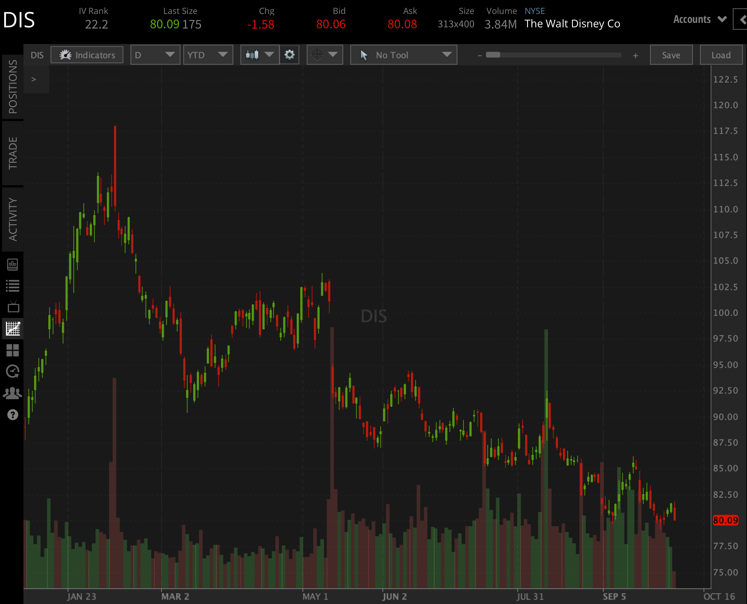
Task: Open the people community icon in sidebar
Action: [x=12, y=393]
